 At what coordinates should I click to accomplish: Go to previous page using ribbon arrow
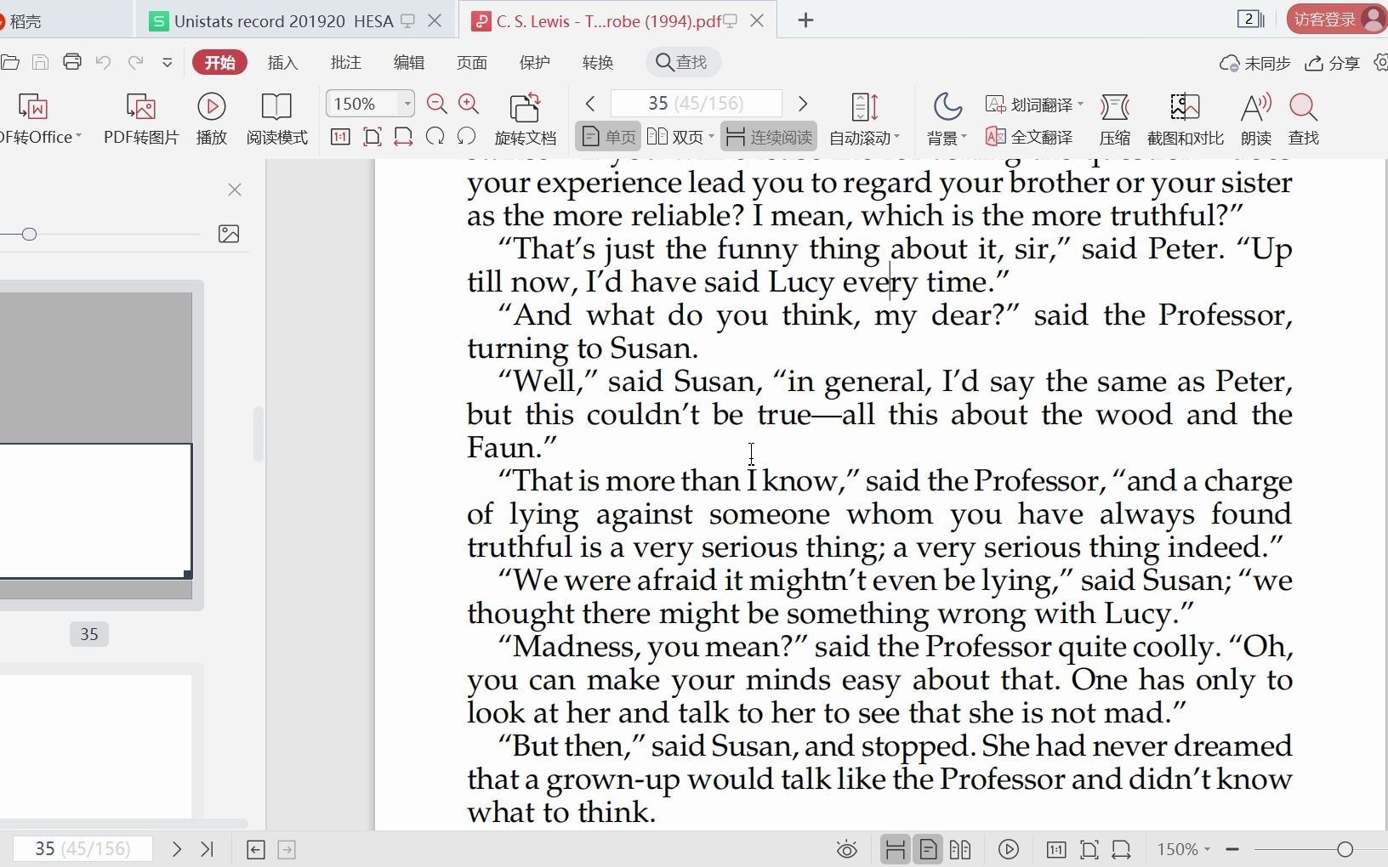pyautogui.click(x=590, y=104)
